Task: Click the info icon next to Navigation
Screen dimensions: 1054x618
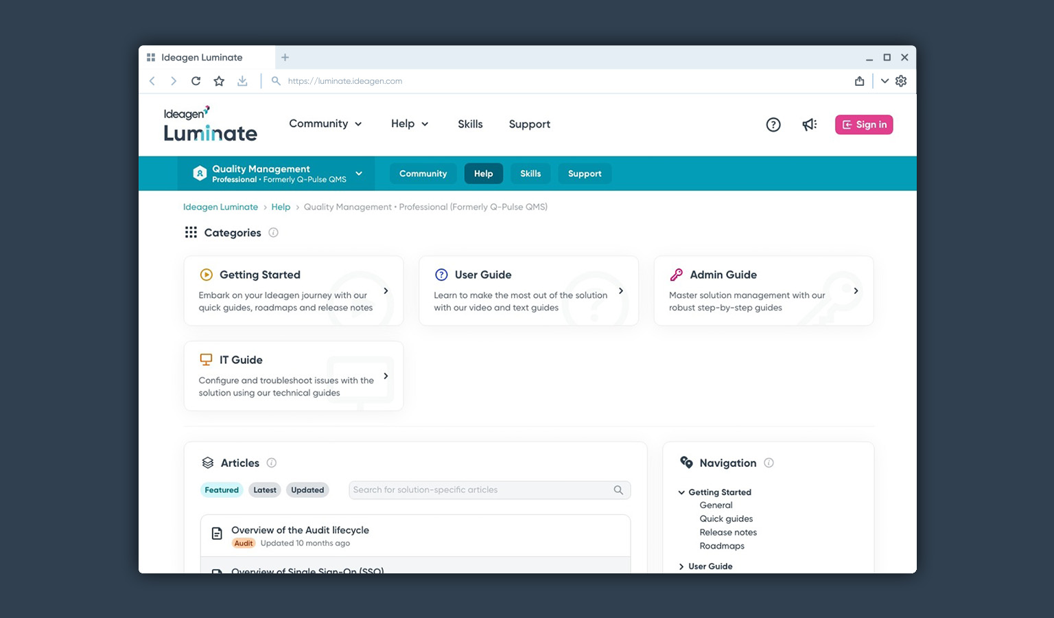Action: (x=769, y=463)
